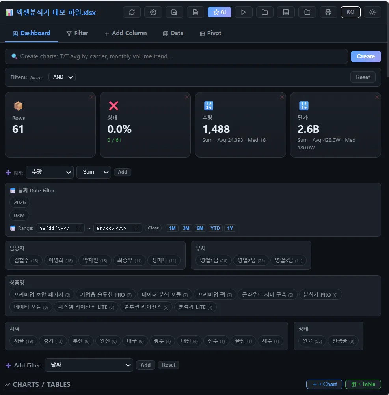
Task: Toggle the 영업1팀 department filter chip
Action: click(x=213, y=260)
